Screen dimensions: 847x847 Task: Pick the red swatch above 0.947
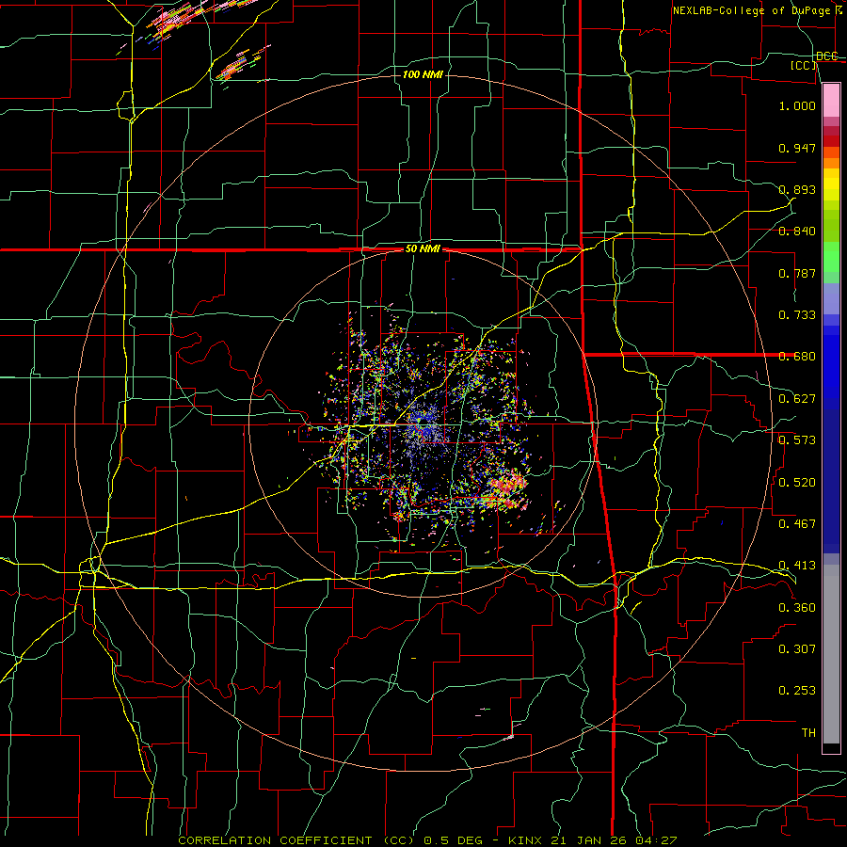[831, 140]
